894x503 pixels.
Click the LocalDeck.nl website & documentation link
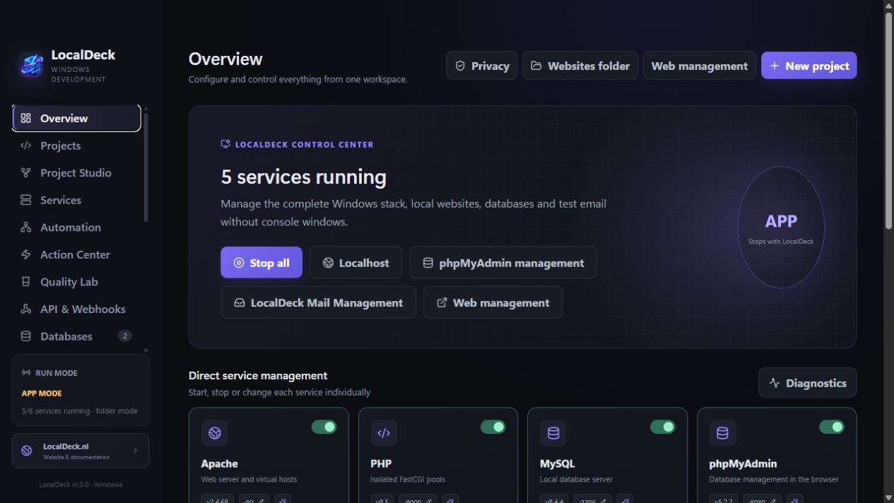point(81,451)
